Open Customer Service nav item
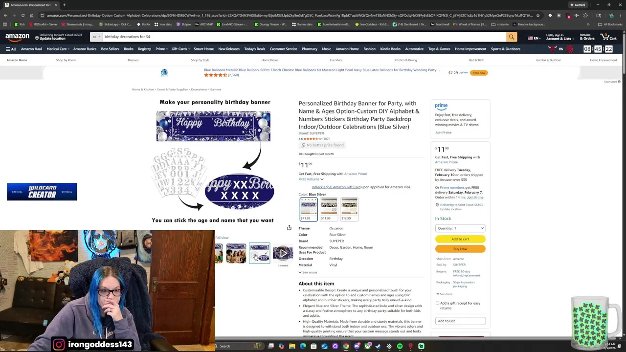626x352 pixels. [x=283, y=49]
